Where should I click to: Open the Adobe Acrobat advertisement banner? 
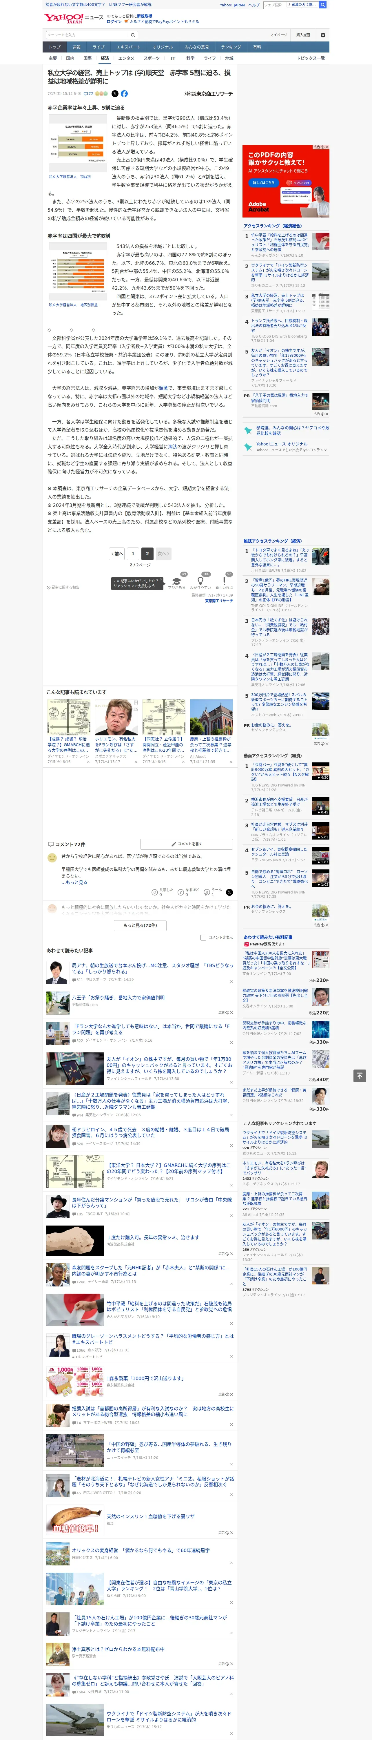pos(286,181)
